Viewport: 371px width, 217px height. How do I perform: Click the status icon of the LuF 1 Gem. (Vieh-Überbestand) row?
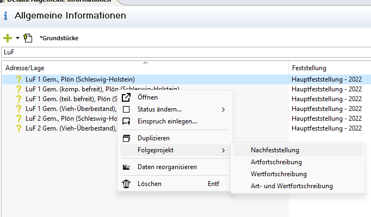click(18, 109)
